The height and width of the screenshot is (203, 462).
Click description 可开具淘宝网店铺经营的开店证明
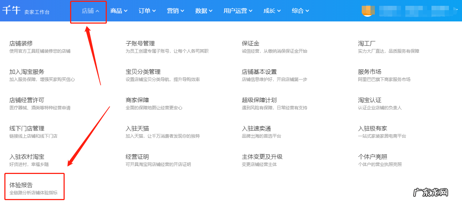point(158,165)
